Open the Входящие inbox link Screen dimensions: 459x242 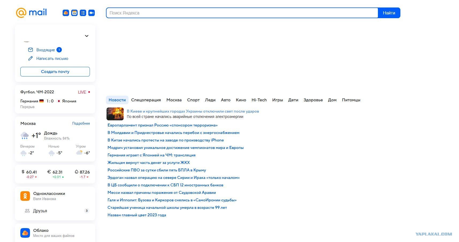click(x=45, y=50)
